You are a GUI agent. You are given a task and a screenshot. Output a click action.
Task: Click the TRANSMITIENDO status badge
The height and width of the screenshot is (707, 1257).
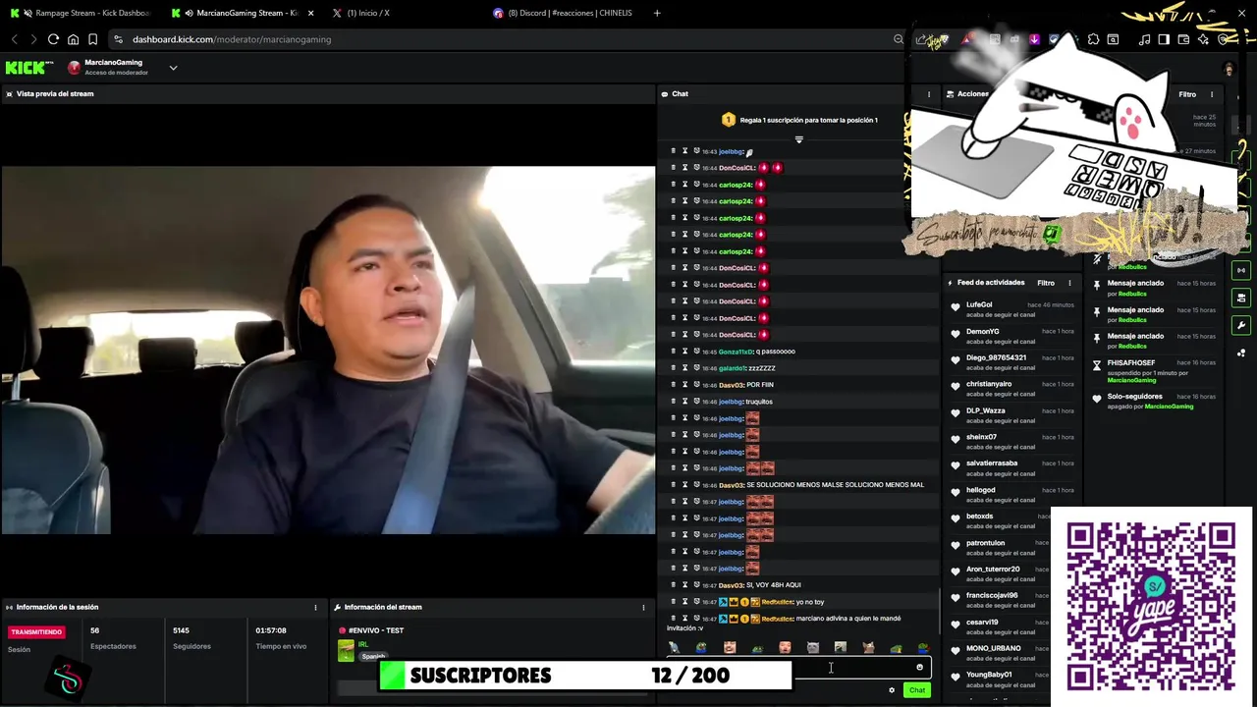pyautogui.click(x=36, y=632)
